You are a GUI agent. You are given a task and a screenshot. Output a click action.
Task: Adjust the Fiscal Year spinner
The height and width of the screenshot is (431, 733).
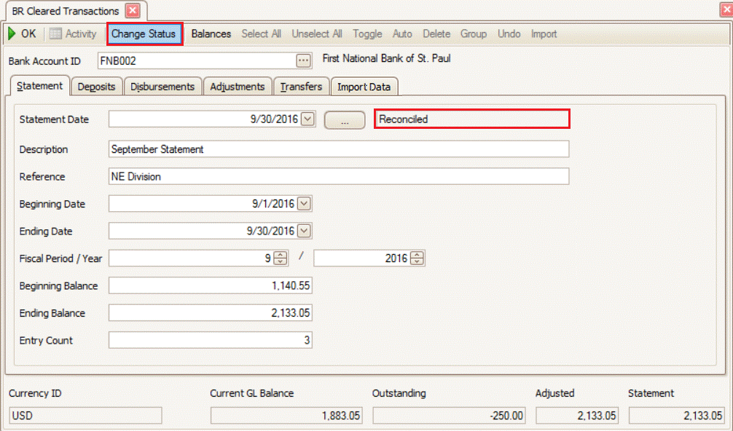click(x=416, y=258)
